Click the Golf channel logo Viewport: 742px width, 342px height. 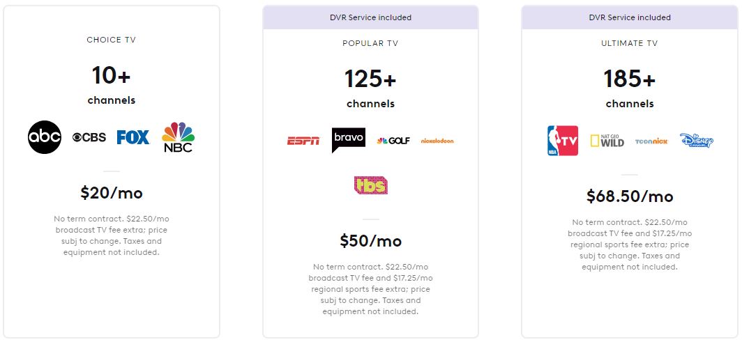click(x=393, y=141)
